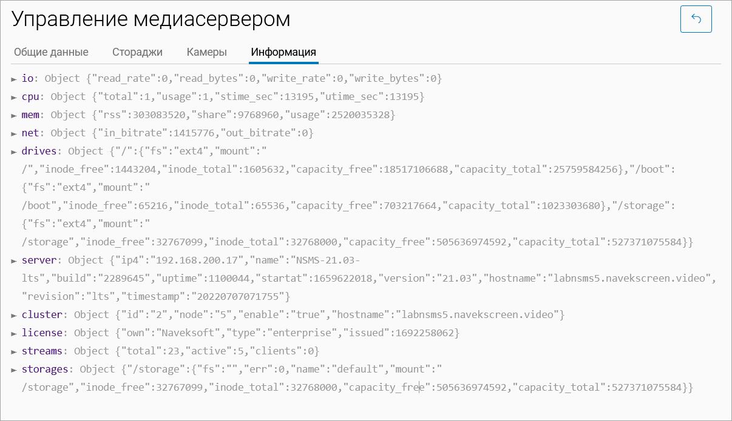Open the Стораджи tab

pos(137,52)
